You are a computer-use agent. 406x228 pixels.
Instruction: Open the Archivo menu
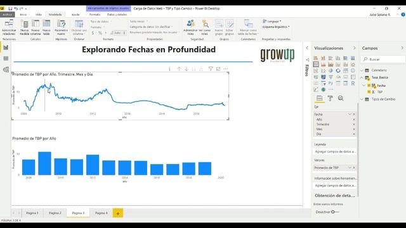pos(7,15)
